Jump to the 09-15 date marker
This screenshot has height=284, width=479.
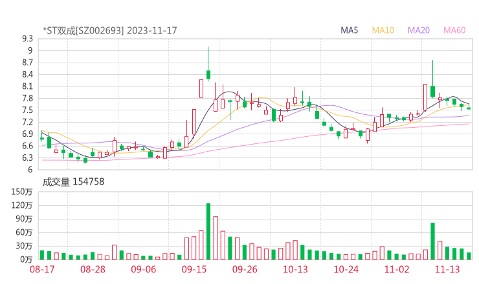[194, 269]
